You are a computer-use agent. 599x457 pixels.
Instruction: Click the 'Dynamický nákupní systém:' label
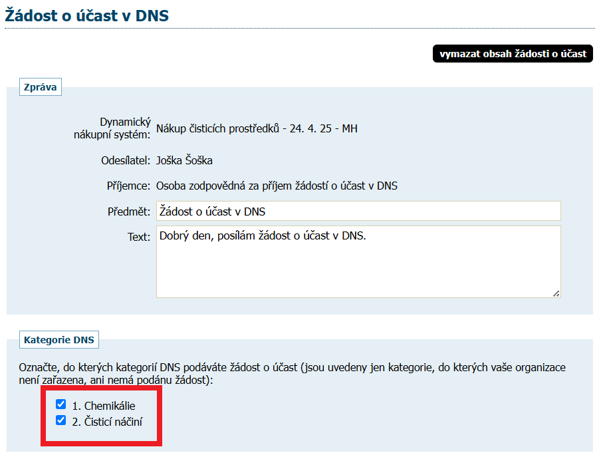tap(112, 128)
